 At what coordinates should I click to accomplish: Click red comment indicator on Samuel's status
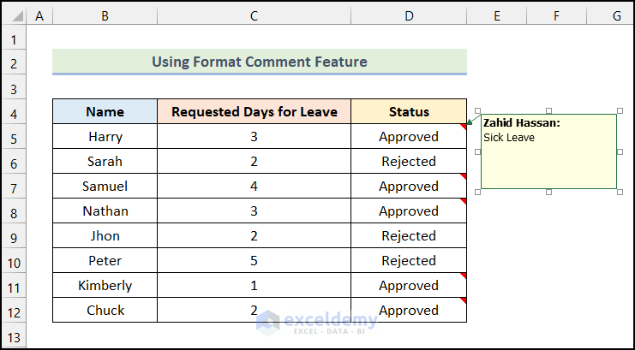[464, 176]
